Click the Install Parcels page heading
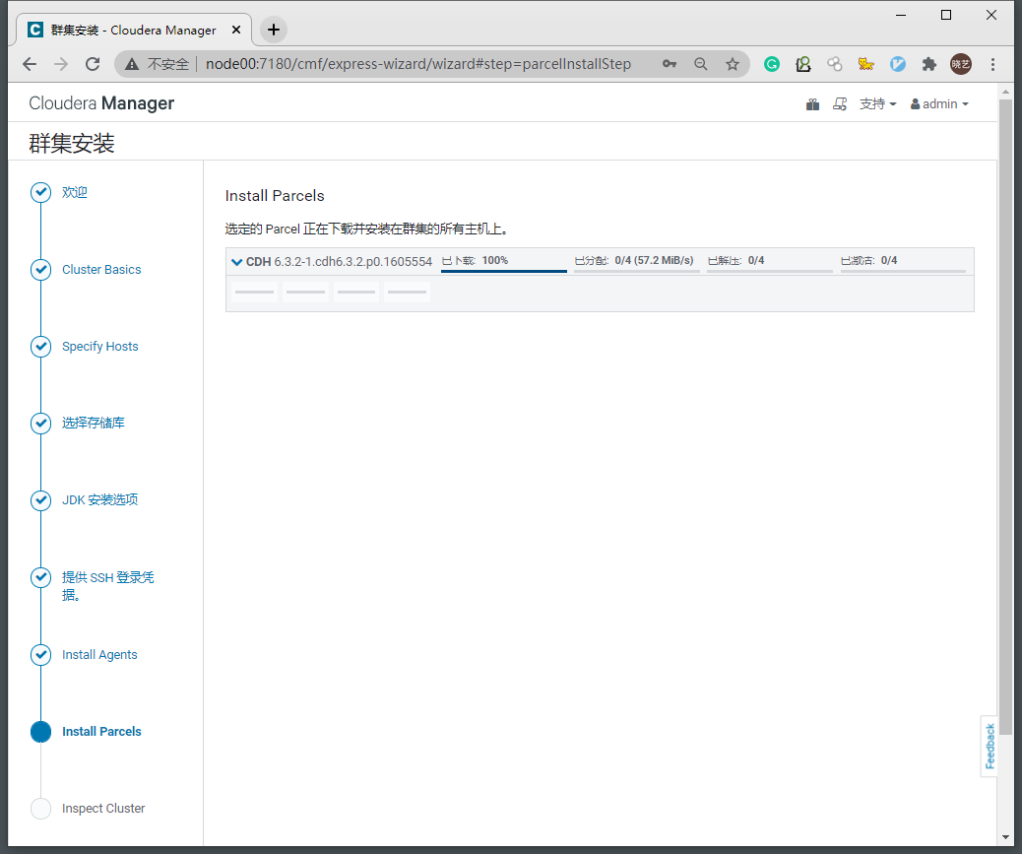Viewport: 1022px width, 854px height. (x=275, y=196)
